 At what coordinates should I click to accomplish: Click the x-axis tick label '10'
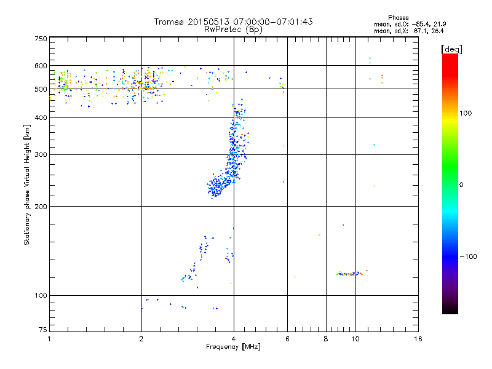coord(355,339)
